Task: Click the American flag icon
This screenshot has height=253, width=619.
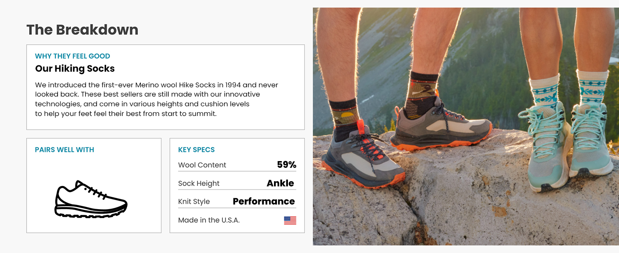Action: tap(290, 220)
